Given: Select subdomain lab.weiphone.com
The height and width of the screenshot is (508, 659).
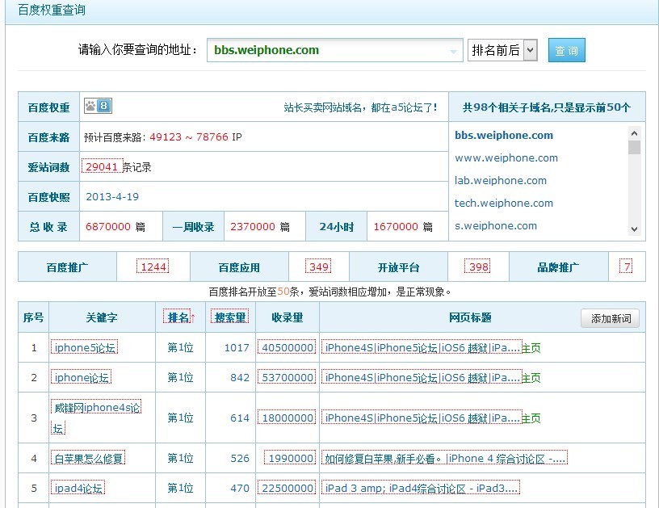Looking at the screenshot, I should (501, 181).
